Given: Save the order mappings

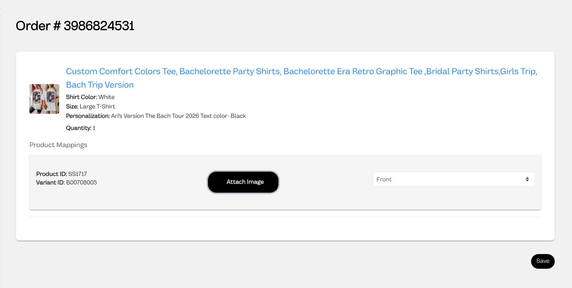Looking at the screenshot, I should tap(543, 261).
